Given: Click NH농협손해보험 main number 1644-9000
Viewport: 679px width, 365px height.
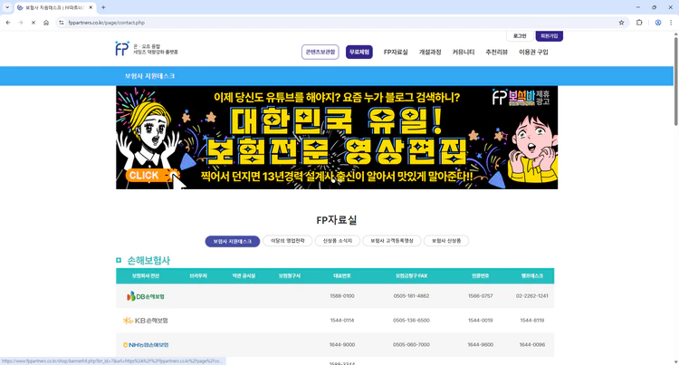Looking at the screenshot, I should point(342,345).
